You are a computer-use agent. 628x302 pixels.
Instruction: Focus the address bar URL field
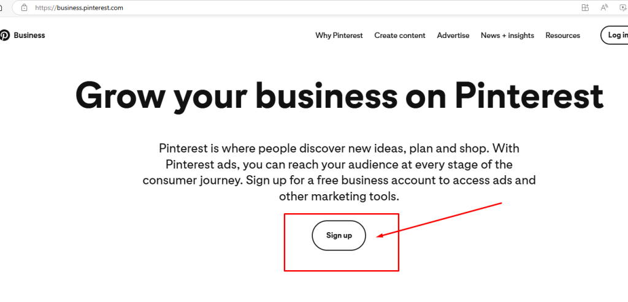[x=245, y=7]
